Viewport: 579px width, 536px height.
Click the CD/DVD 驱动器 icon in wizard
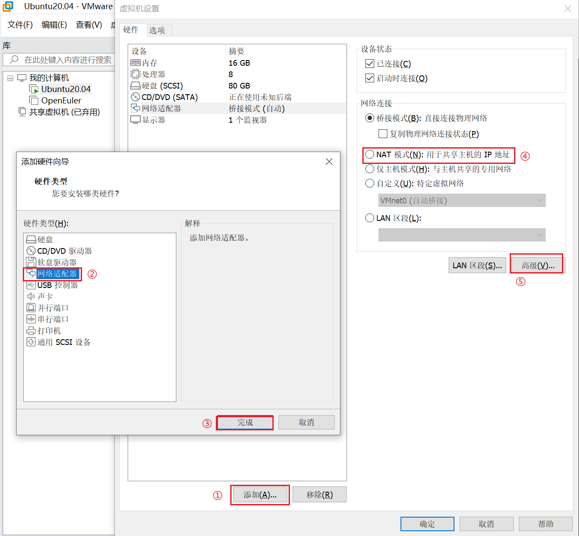pyautogui.click(x=31, y=251)
